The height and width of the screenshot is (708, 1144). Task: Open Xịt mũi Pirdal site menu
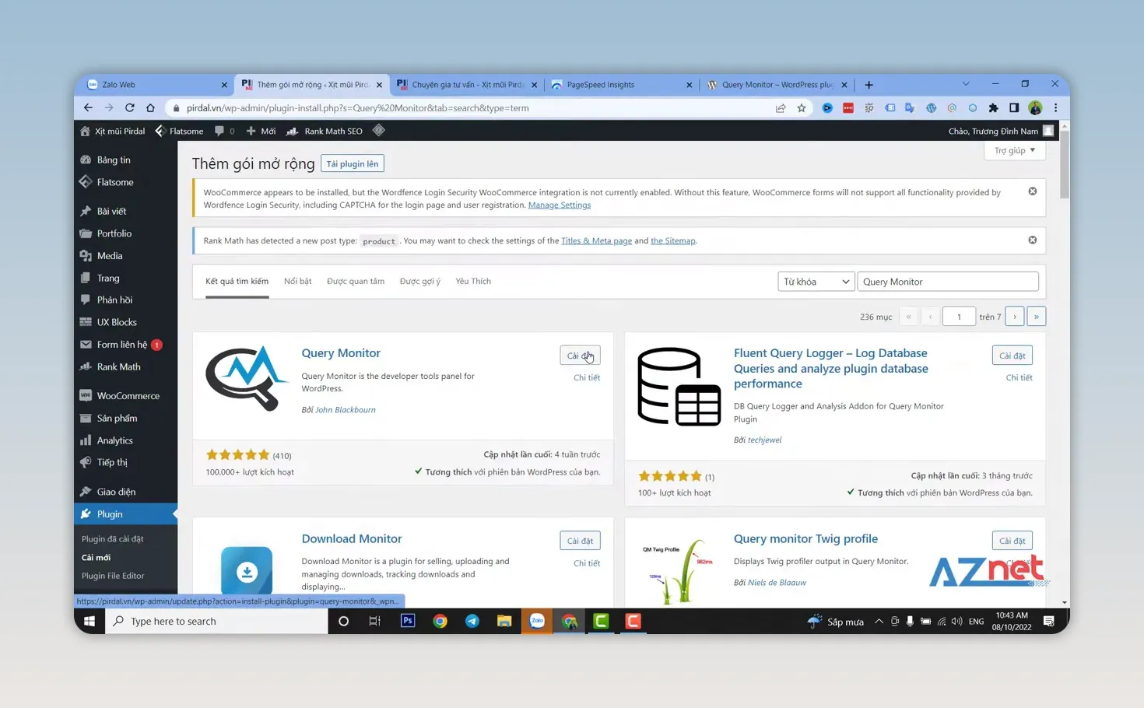click(113, 131)
